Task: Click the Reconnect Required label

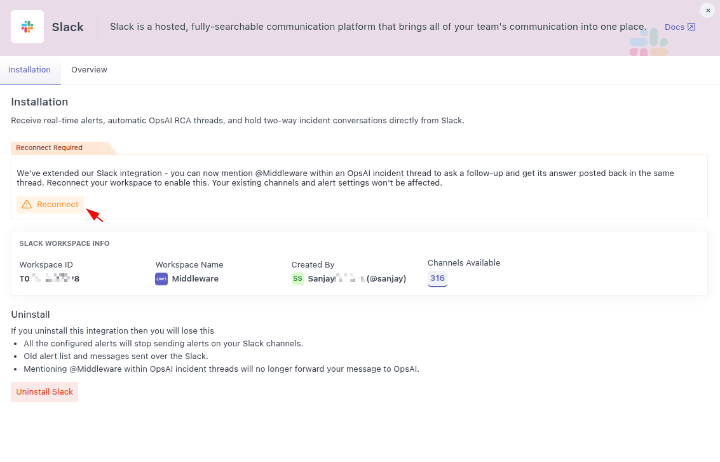Action: coord(49,148)
